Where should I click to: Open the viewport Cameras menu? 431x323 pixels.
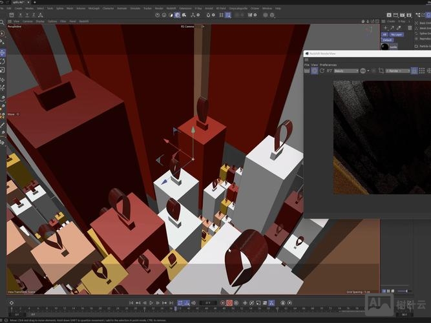pyautogui.click(x=28, y=21)
